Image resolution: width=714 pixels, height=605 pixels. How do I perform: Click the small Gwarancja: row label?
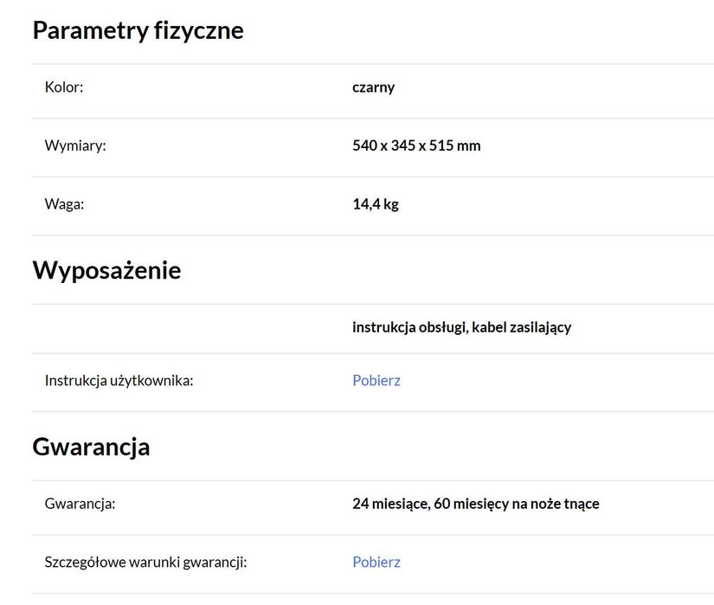tap(80, 504)
